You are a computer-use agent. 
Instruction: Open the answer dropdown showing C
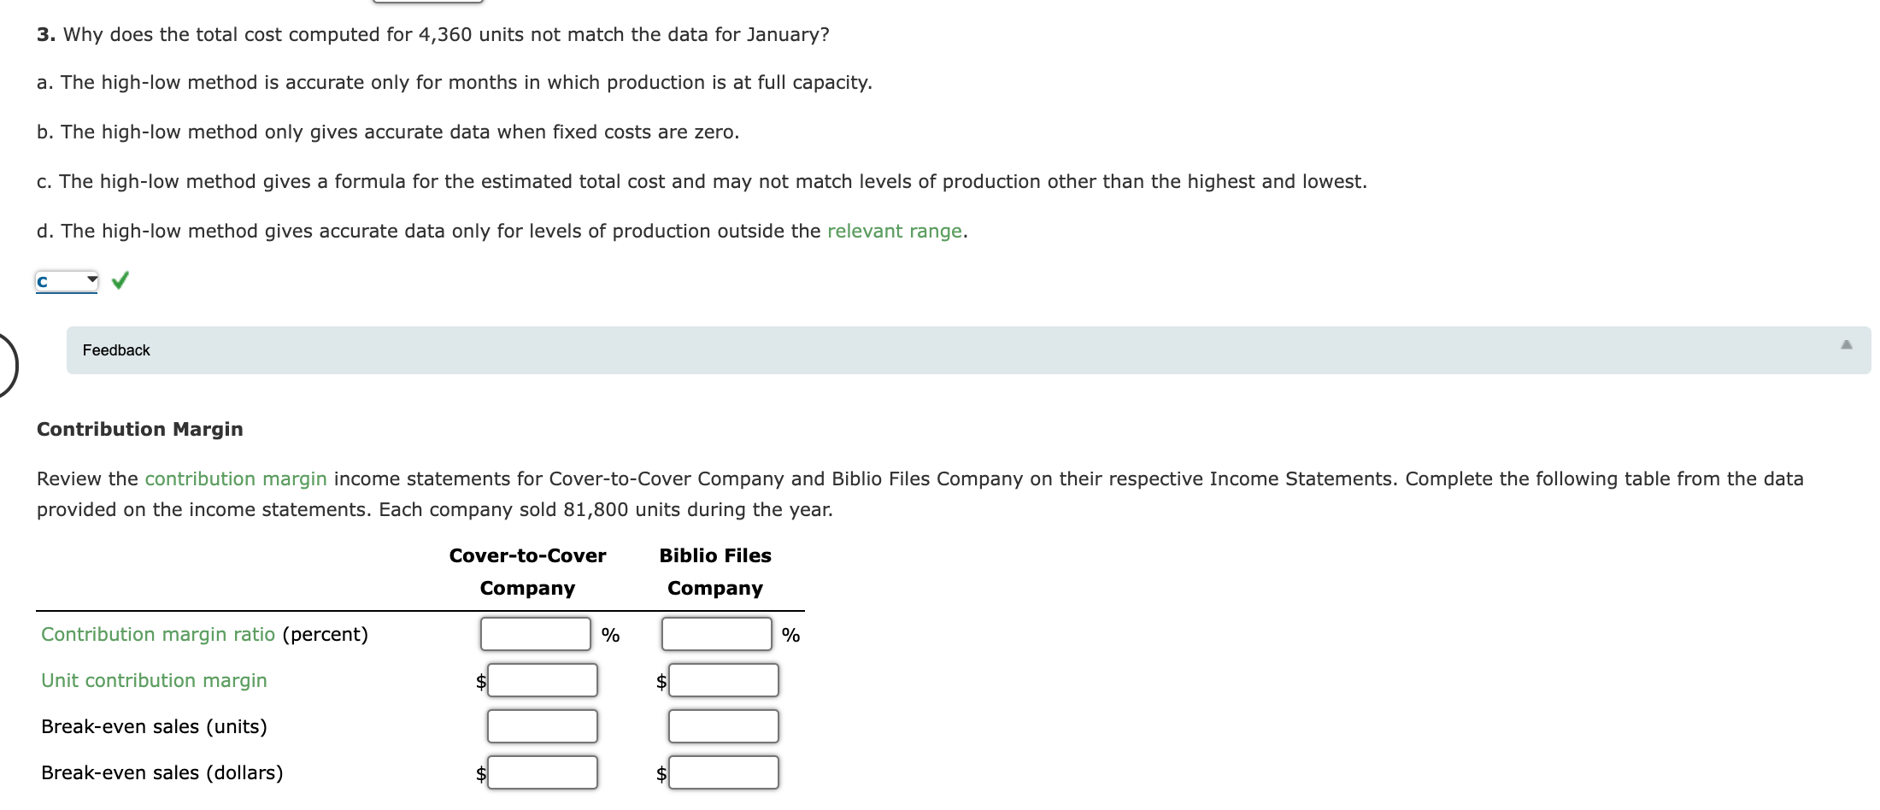[66, 279]
